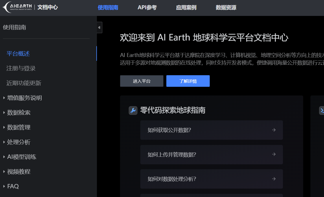Click the arrow icon on 如何获取公开数据 row

pos(274,130)
